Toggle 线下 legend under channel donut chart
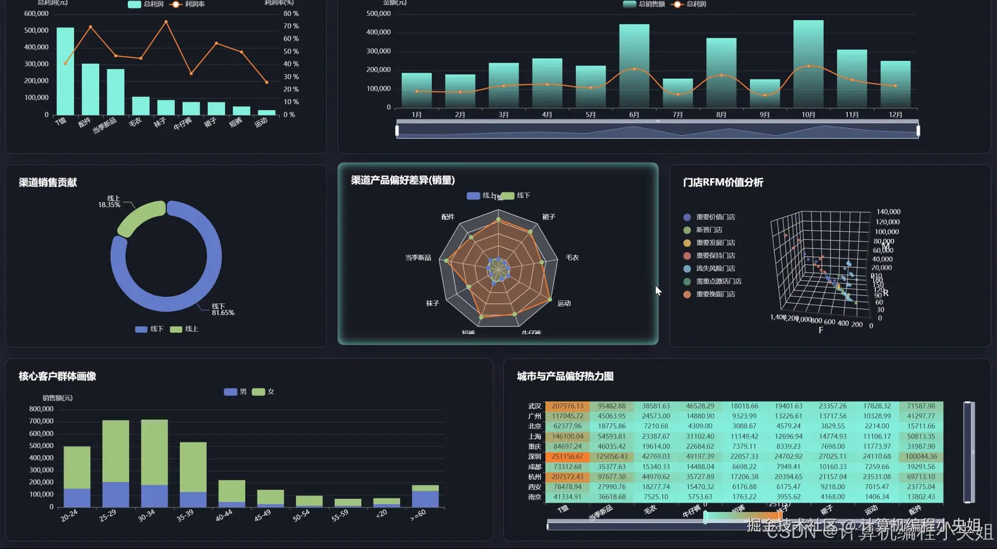Image resolution: width=997 pixels, height=549 pixels. click(149, 329)
